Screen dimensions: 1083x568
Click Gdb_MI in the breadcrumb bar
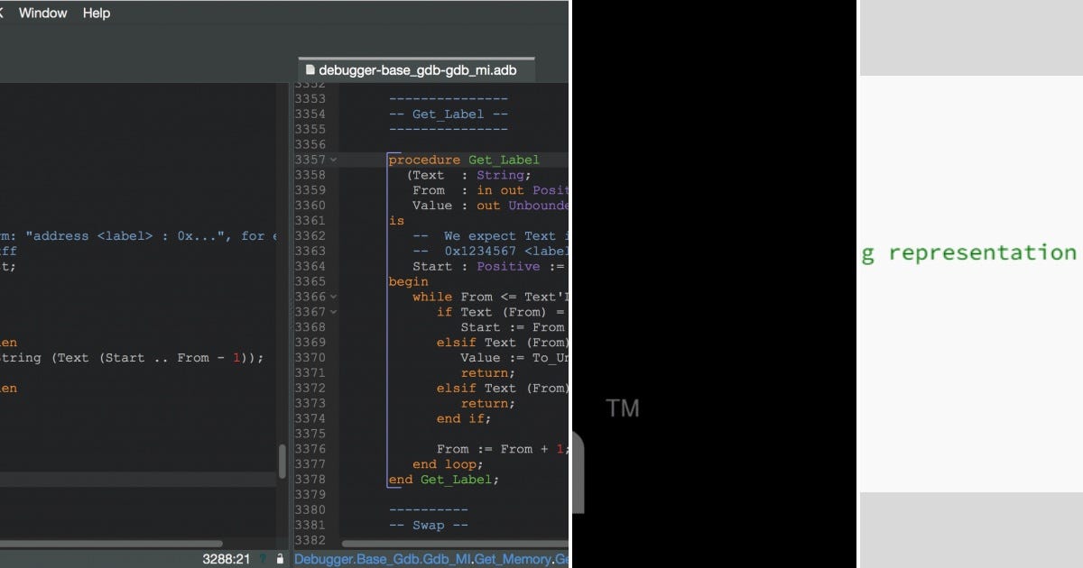point(446,559)
